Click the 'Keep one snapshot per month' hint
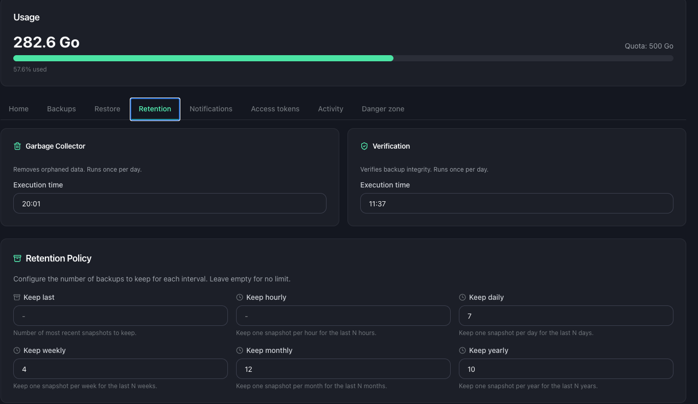Viewport: 698px width, 404px height. pyautogui.click(x=312, y=386)
